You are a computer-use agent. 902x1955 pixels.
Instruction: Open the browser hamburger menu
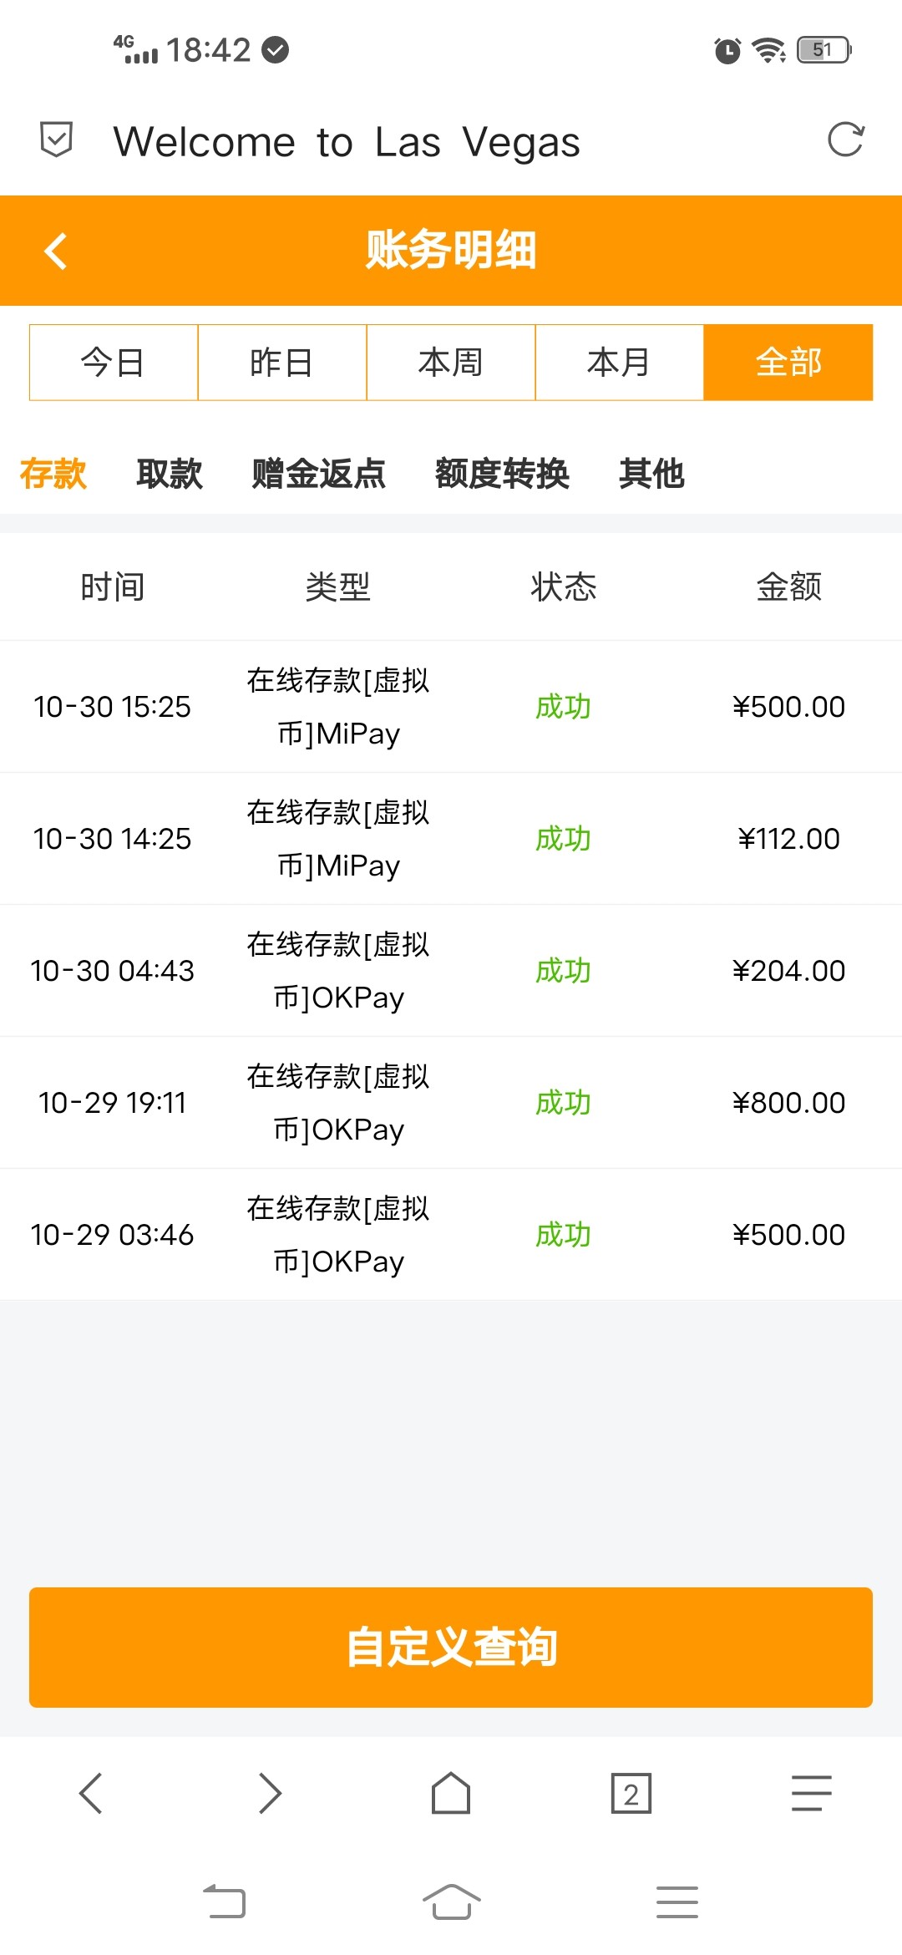pyautogui.click(x=812, y=1793)
